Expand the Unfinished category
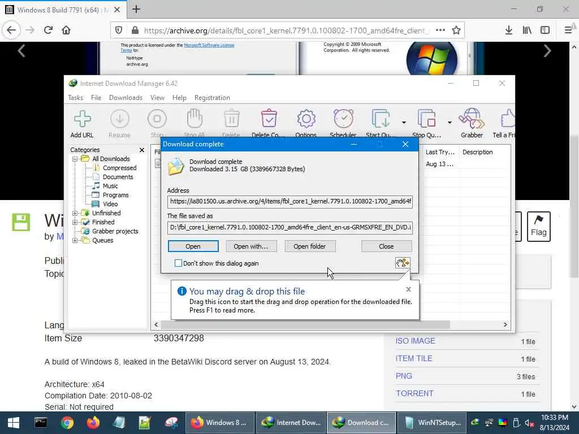The image size is (579, 434). [x=75, y=213]
